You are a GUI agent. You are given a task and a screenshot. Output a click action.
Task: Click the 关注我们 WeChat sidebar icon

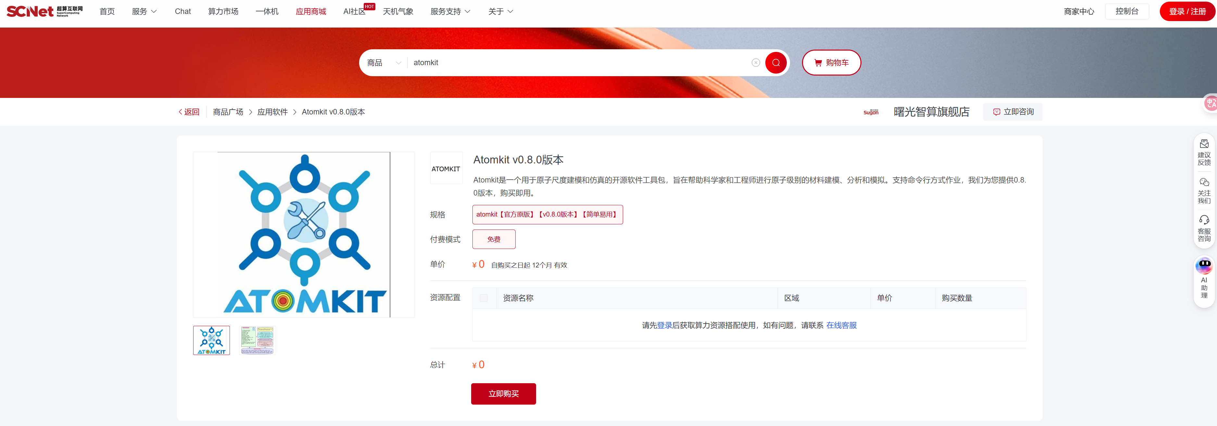(x=1204, y=190)
